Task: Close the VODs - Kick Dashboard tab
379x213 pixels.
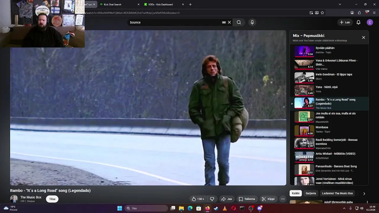Action: coord(183,4)
